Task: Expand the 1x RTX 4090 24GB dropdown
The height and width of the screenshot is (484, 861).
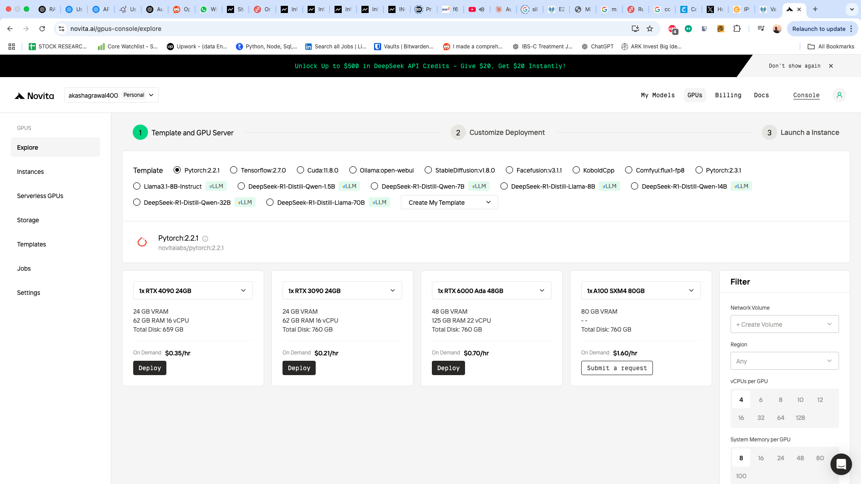Action: point(193,290)
